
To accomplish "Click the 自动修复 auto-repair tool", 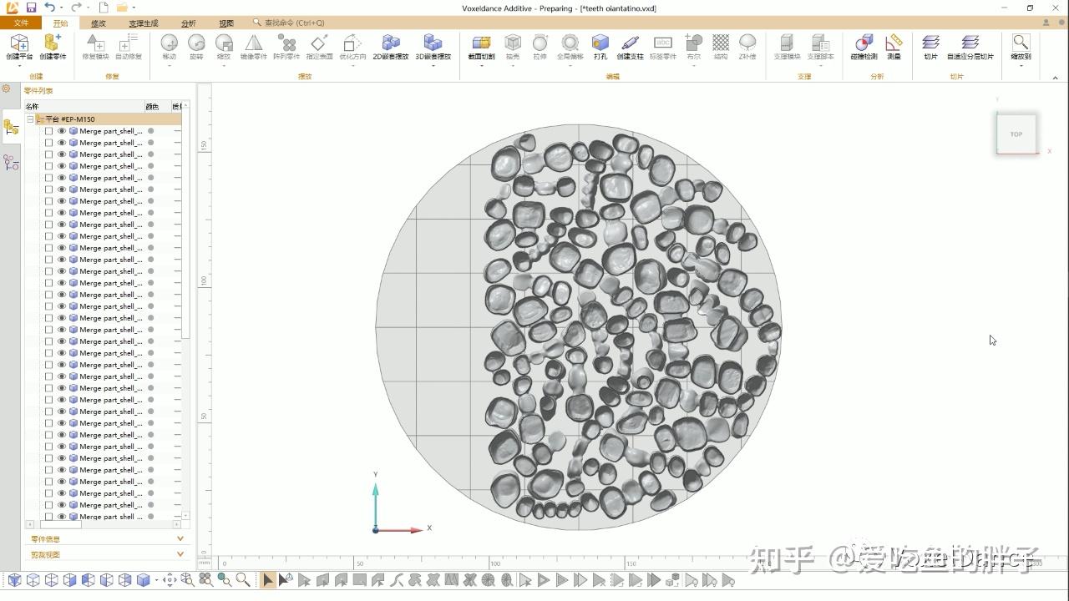I will coord(127,46).
